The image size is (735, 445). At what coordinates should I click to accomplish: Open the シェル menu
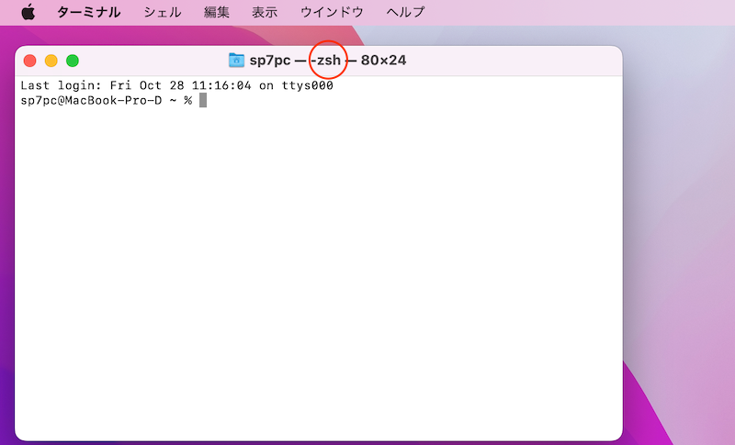[x=163, y=12]
